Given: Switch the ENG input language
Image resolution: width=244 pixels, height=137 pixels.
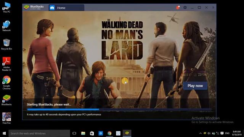Looking at the screenshot, I should pyautogui.click(x=227, y=133).
